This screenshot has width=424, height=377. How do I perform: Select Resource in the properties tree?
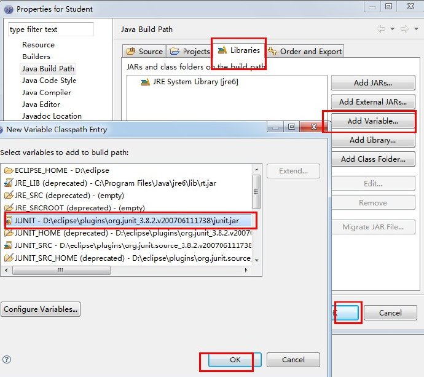pyautogui.click(x=38, y=45)
